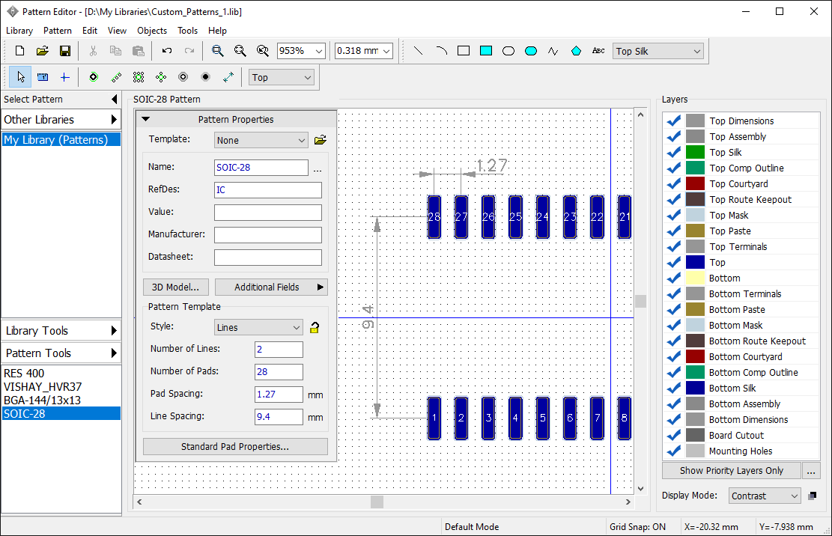
Task: Toggle Top Mask layer visibility
Action: [x=674, y=216]
